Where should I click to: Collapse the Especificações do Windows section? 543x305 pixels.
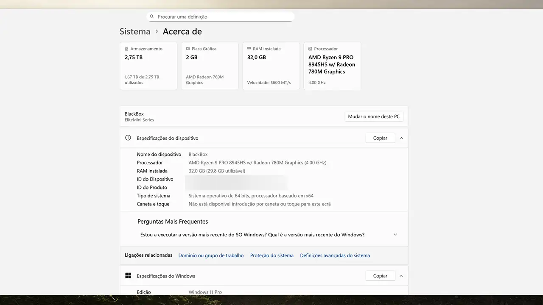401,276
